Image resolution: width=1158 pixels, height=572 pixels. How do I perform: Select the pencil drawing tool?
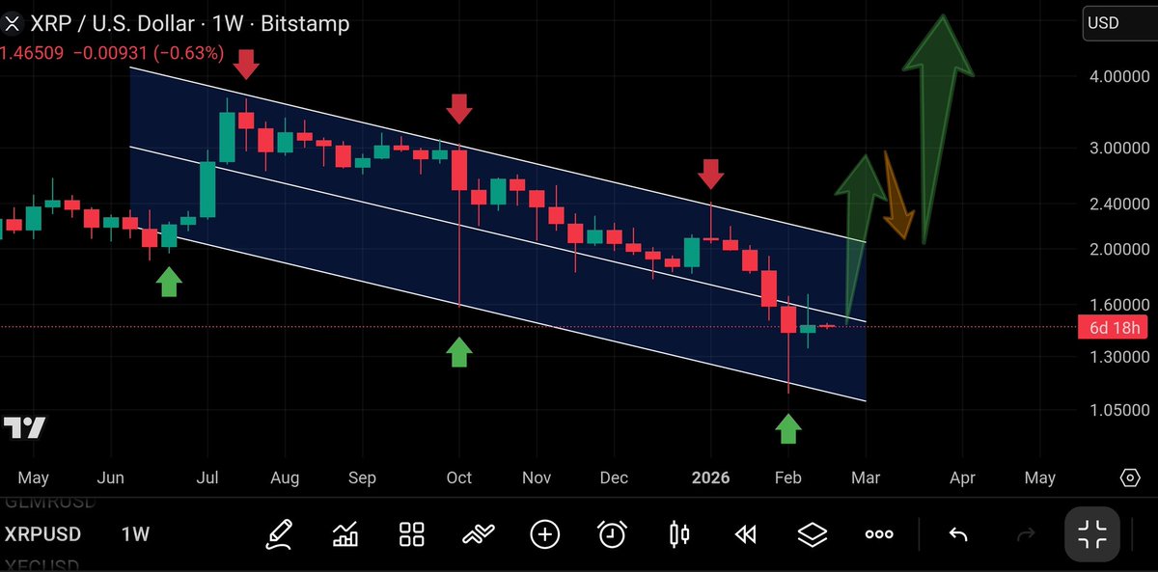[279, 533]
